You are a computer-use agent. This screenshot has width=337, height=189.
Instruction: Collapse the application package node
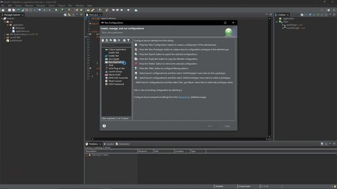(x=8, y=25)
